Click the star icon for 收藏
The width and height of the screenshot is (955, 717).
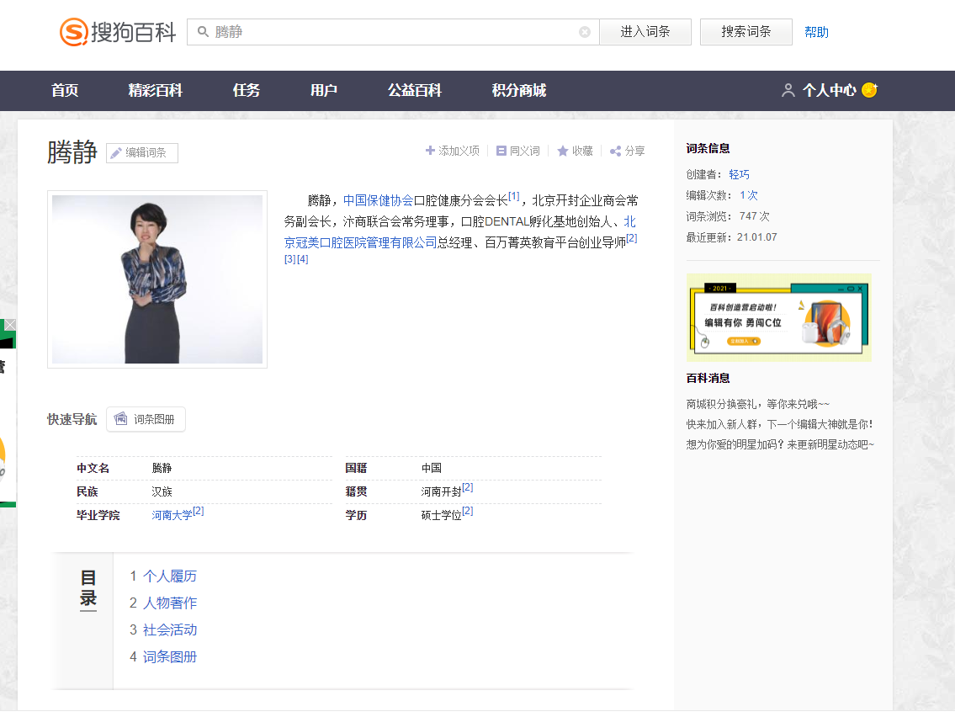[x=563, y=151]
